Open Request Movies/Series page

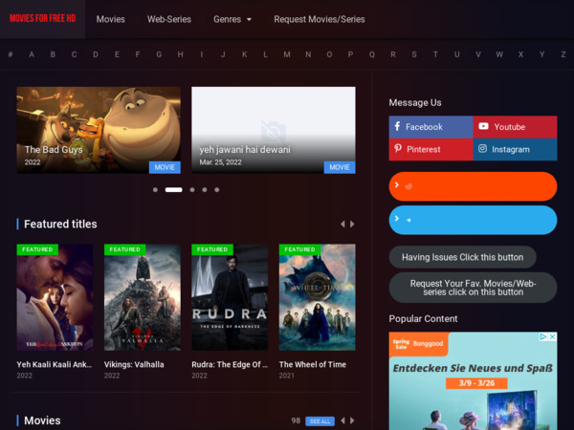click(319, 19)
